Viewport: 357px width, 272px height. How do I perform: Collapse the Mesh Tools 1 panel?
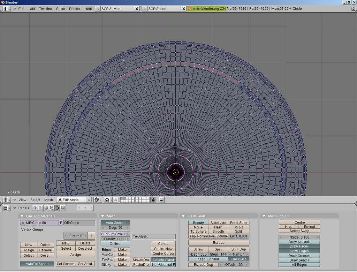(x=264, y=216)
